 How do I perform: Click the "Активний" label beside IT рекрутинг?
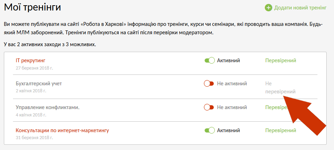(x=229, y=60)
